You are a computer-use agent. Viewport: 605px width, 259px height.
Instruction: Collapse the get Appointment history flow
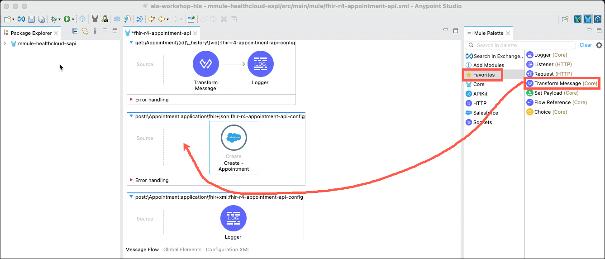coord(131,43)
